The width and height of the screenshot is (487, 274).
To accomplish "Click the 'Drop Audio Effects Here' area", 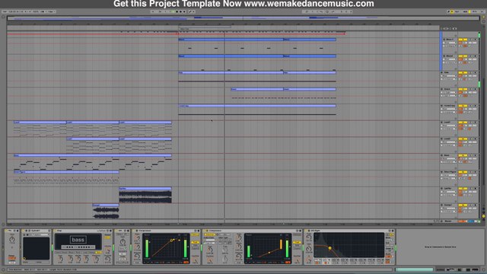I will pyautogui.click(x=441, y=247).
